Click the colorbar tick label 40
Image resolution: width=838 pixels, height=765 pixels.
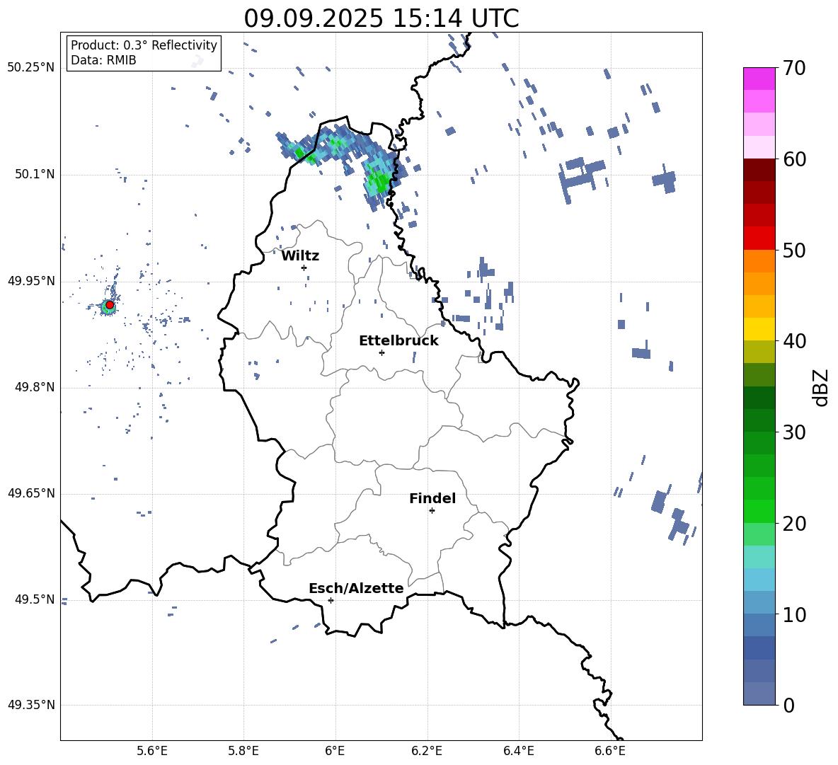pos(794,341)
